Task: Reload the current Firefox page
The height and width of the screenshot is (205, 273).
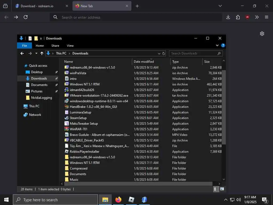Action: pyautogui.click(x=26, y=17)
